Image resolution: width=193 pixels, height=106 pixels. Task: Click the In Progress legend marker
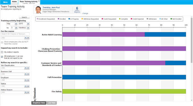[x=69, y=19]
